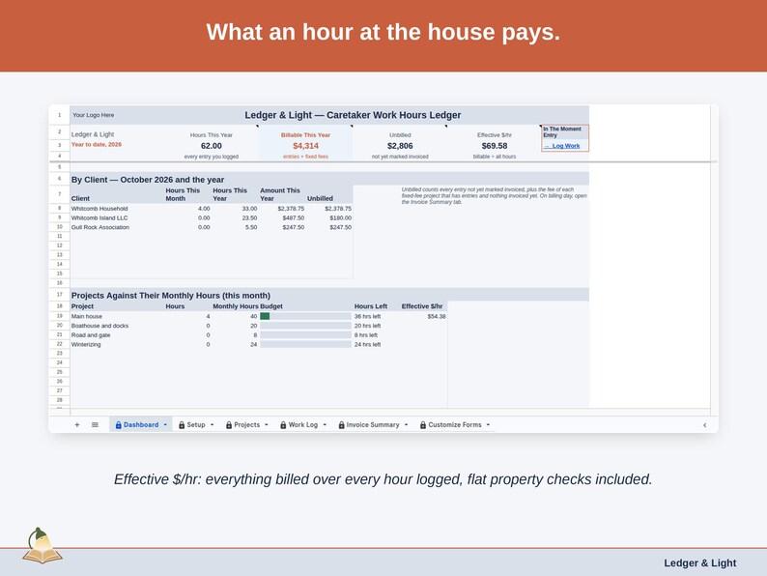Click the lock icon on Customize Forms tab
This screenshot has height=576, width=767.
coord(423,425)
